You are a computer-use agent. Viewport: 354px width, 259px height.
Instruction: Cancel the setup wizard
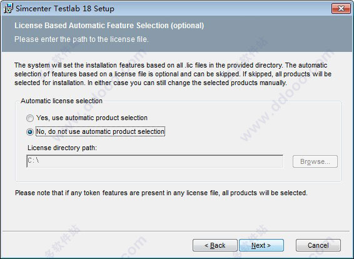(318, 245)
